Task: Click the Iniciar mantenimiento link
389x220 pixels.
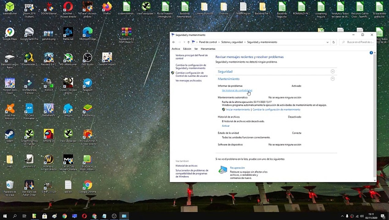Action: coord(238,110)
